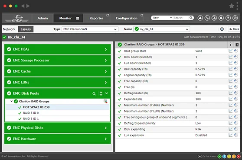Collapse the EMC Disk Pools layer chevron
The height and width of the screenshot is (160, 242).
(x=107, y=93)
